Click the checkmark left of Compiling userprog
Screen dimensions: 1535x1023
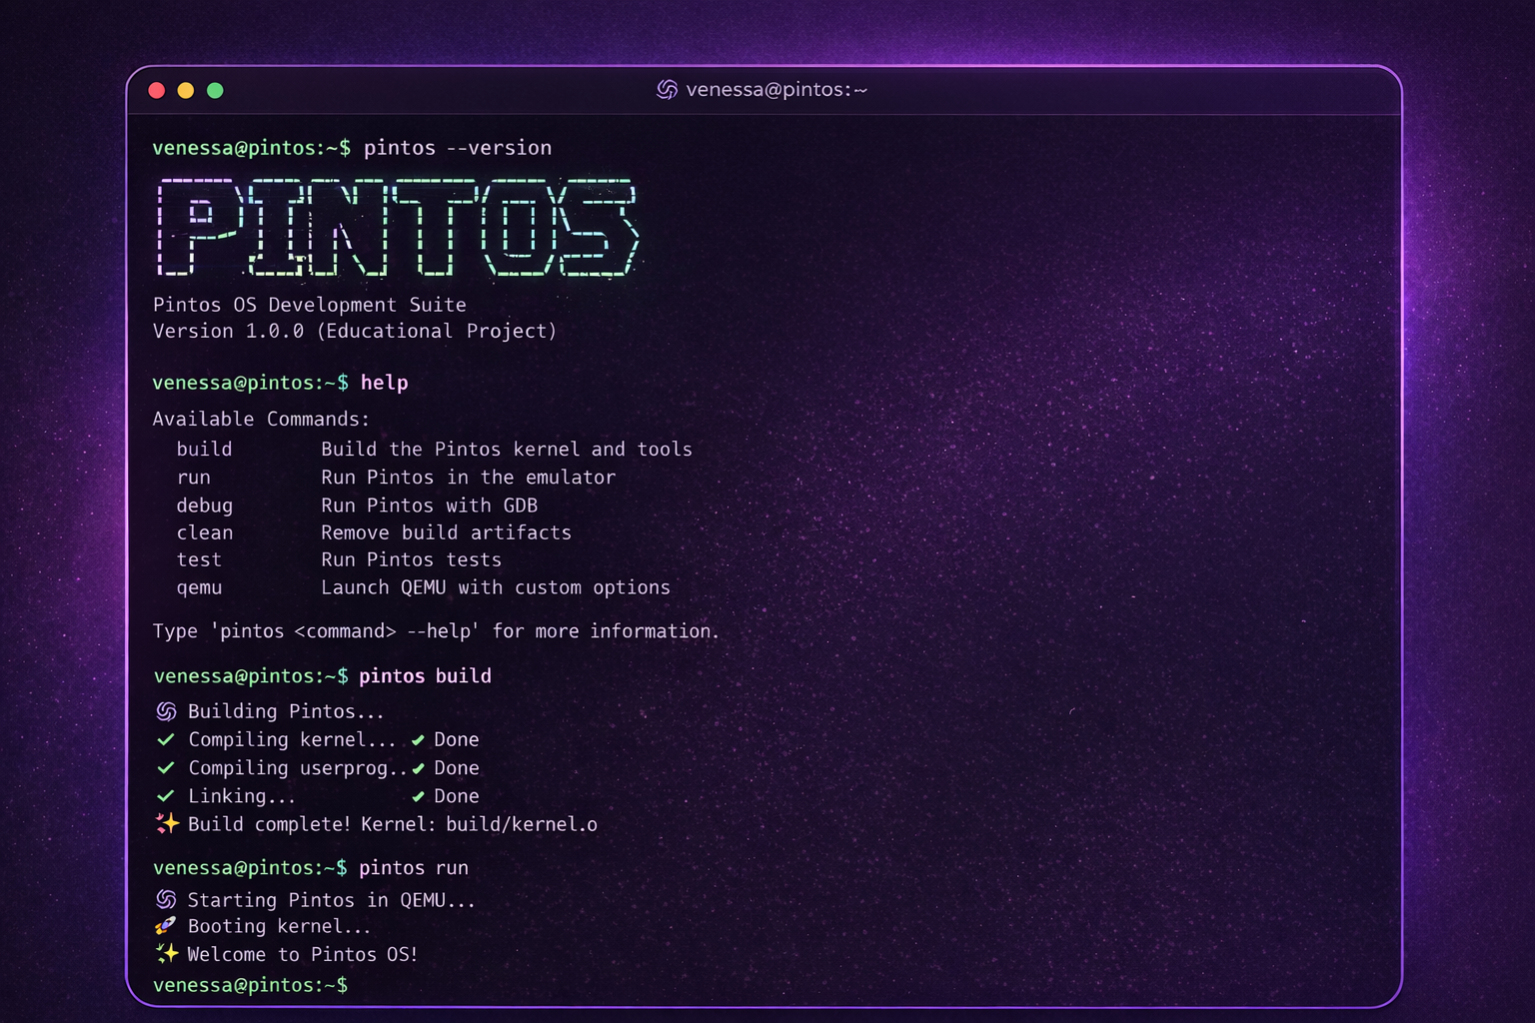tap(166, 767)
